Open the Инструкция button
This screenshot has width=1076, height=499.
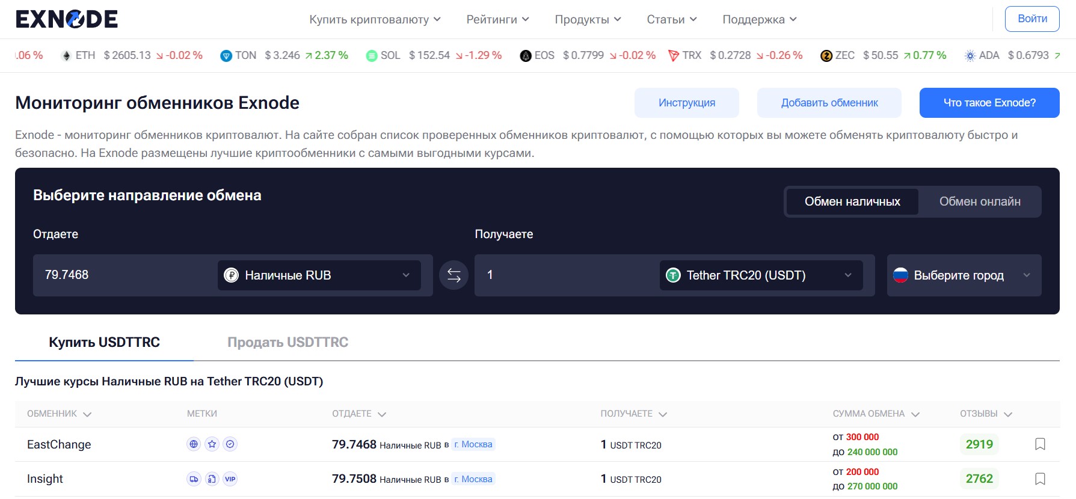687,103
